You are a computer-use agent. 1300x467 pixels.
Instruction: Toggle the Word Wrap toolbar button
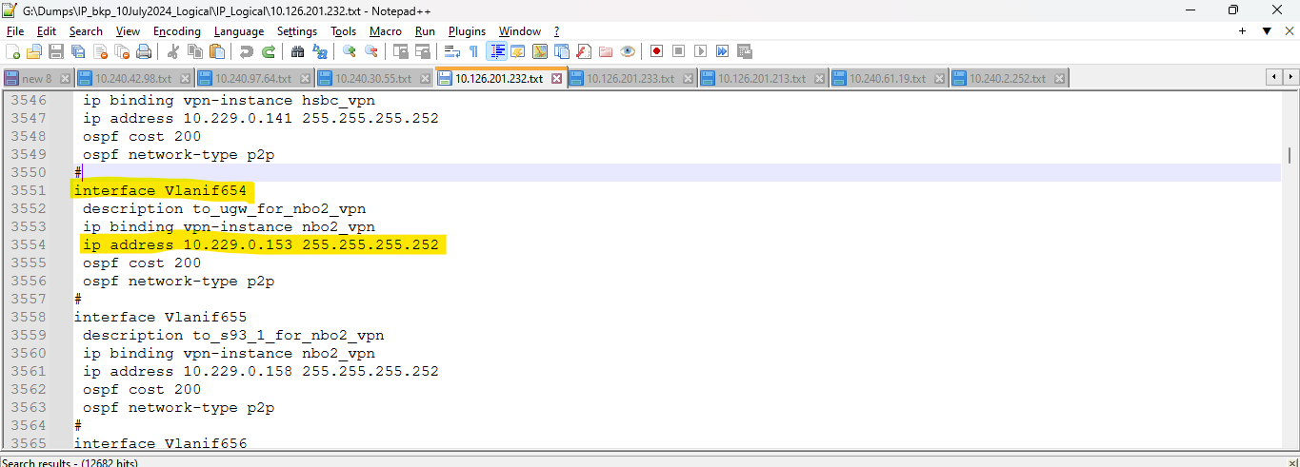[x=452, y=51]
